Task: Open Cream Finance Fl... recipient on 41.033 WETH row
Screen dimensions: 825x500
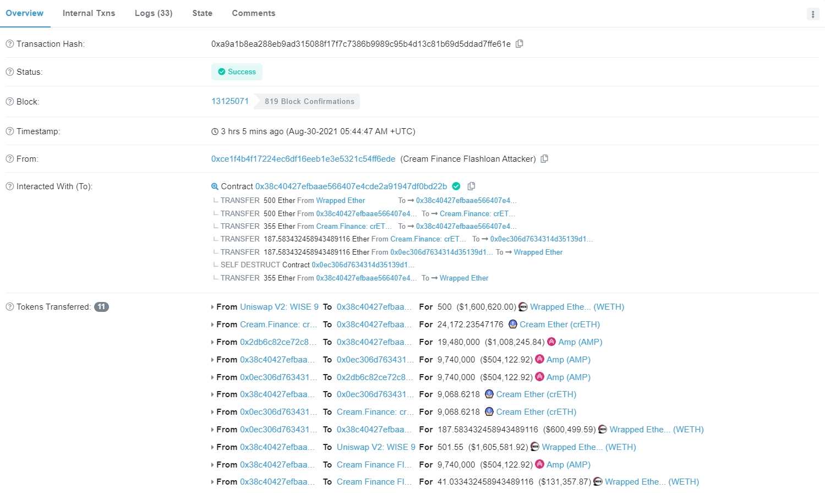Action: (x=374, y=481)
